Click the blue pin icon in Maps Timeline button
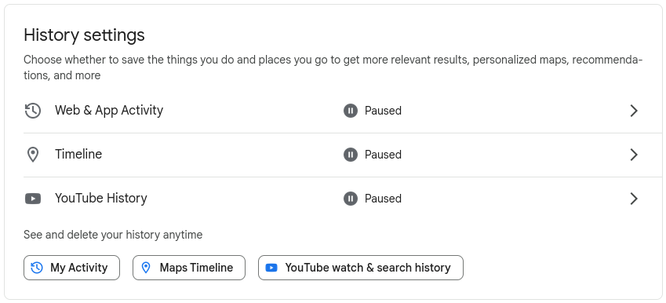 pyautogui.click(x=146, y=268)
